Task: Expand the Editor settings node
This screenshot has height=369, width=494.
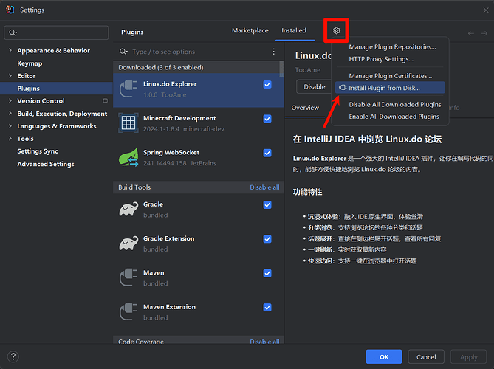Action: click(10, 76)
